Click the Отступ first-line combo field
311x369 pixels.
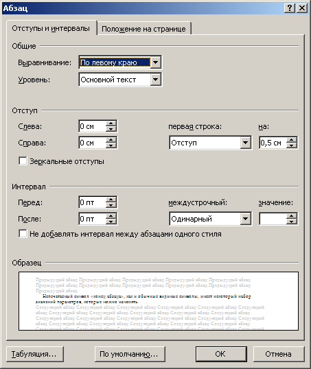205,143
